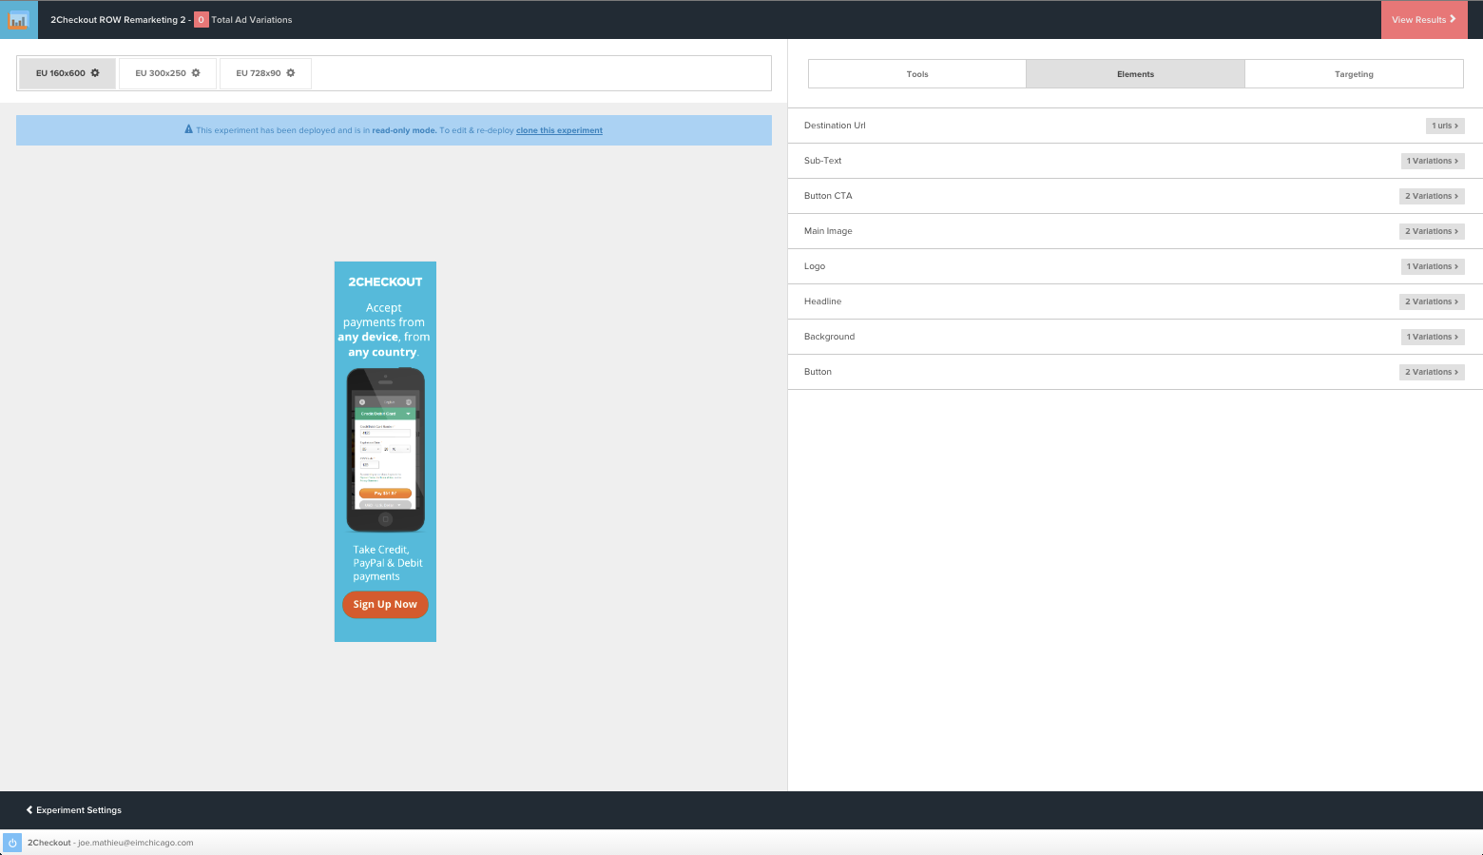Click the Button row label
Screen dimensions: 1483x855
818,372
